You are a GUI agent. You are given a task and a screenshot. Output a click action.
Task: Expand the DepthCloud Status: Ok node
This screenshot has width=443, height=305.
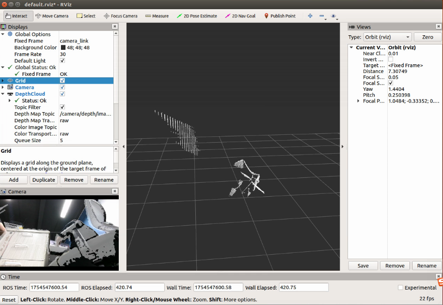click(10, 101)
